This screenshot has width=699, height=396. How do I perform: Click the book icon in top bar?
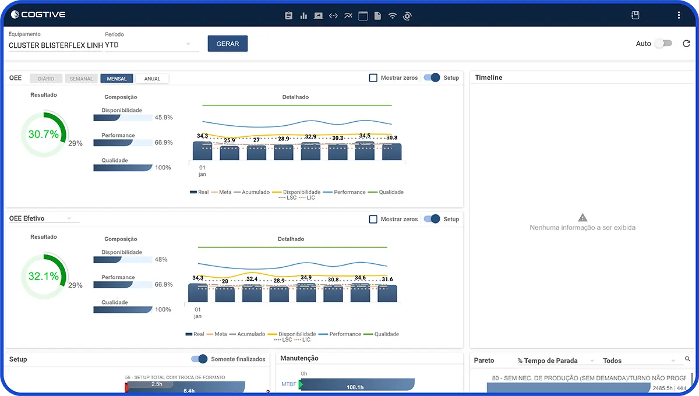coord(636,15)
